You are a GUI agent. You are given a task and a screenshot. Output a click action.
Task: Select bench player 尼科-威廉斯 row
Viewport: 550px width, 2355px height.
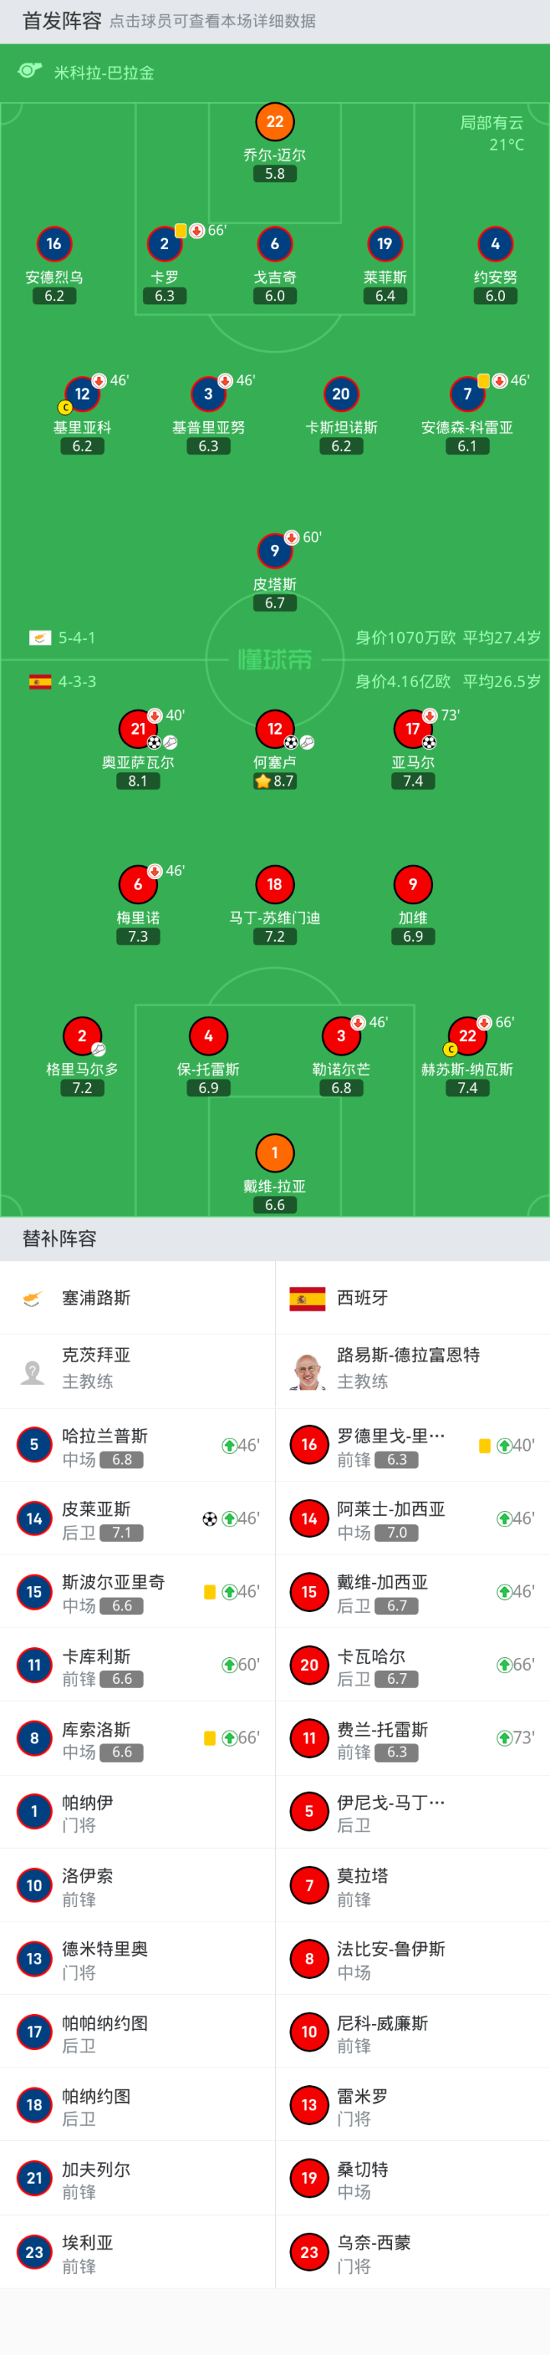(x=412, y=2032)
